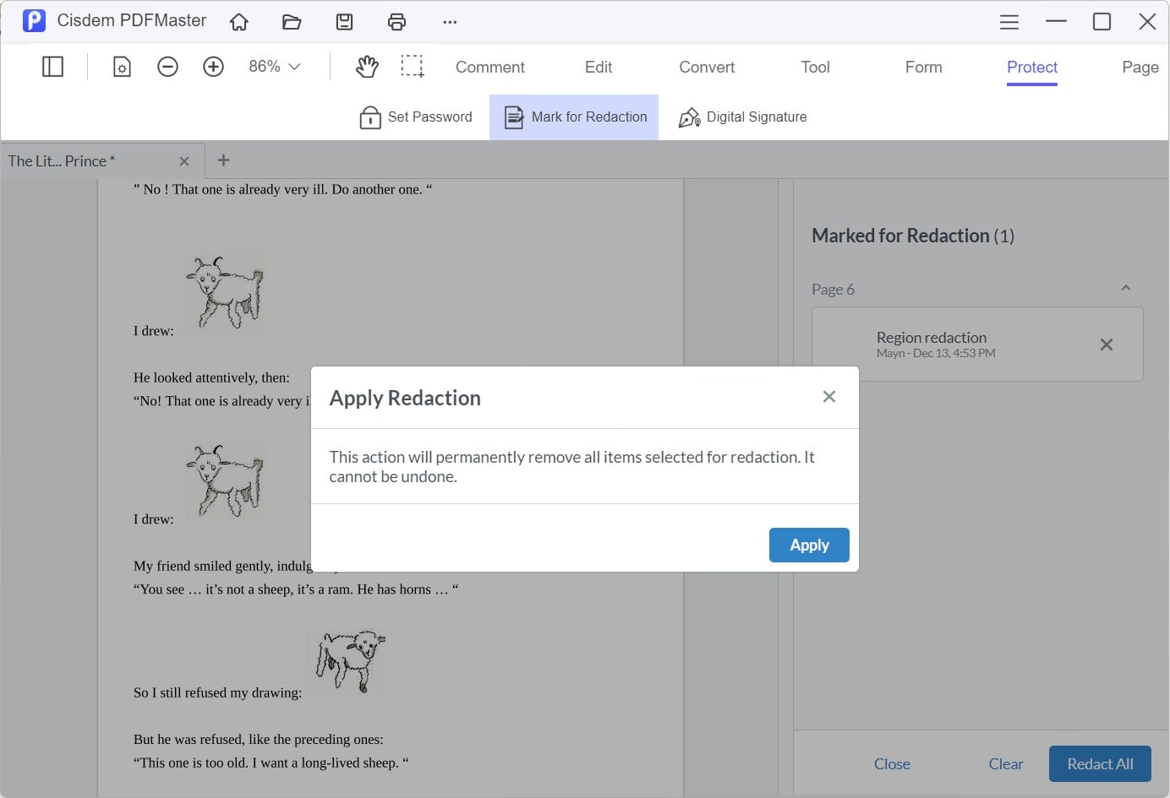Save the current document
1170x798 pixels.
pyautogui.click(x=343, y=22)
